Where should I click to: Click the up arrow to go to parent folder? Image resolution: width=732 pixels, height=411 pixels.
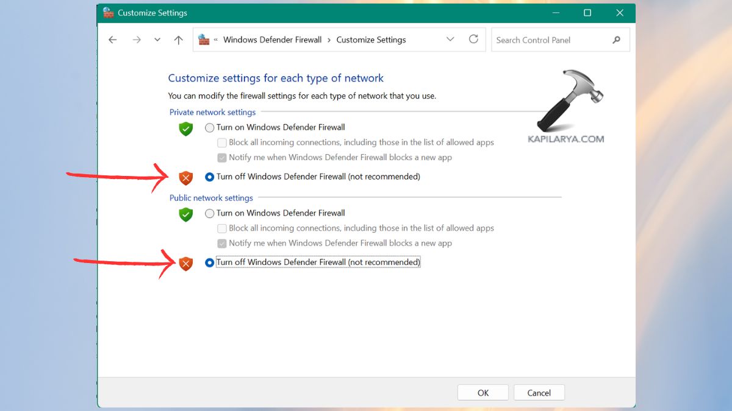(x=178, y=39)
